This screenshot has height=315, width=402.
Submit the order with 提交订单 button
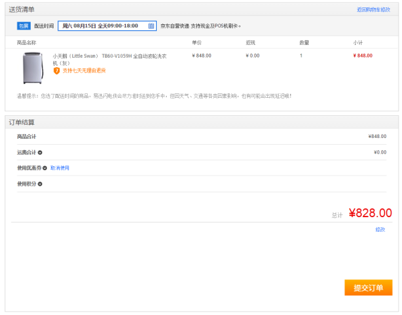pos(368,288)
